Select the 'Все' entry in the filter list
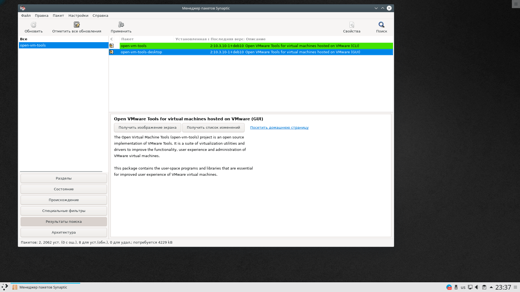Image resolution: width=520 pixels, height=292 pixels. (24, 39)
